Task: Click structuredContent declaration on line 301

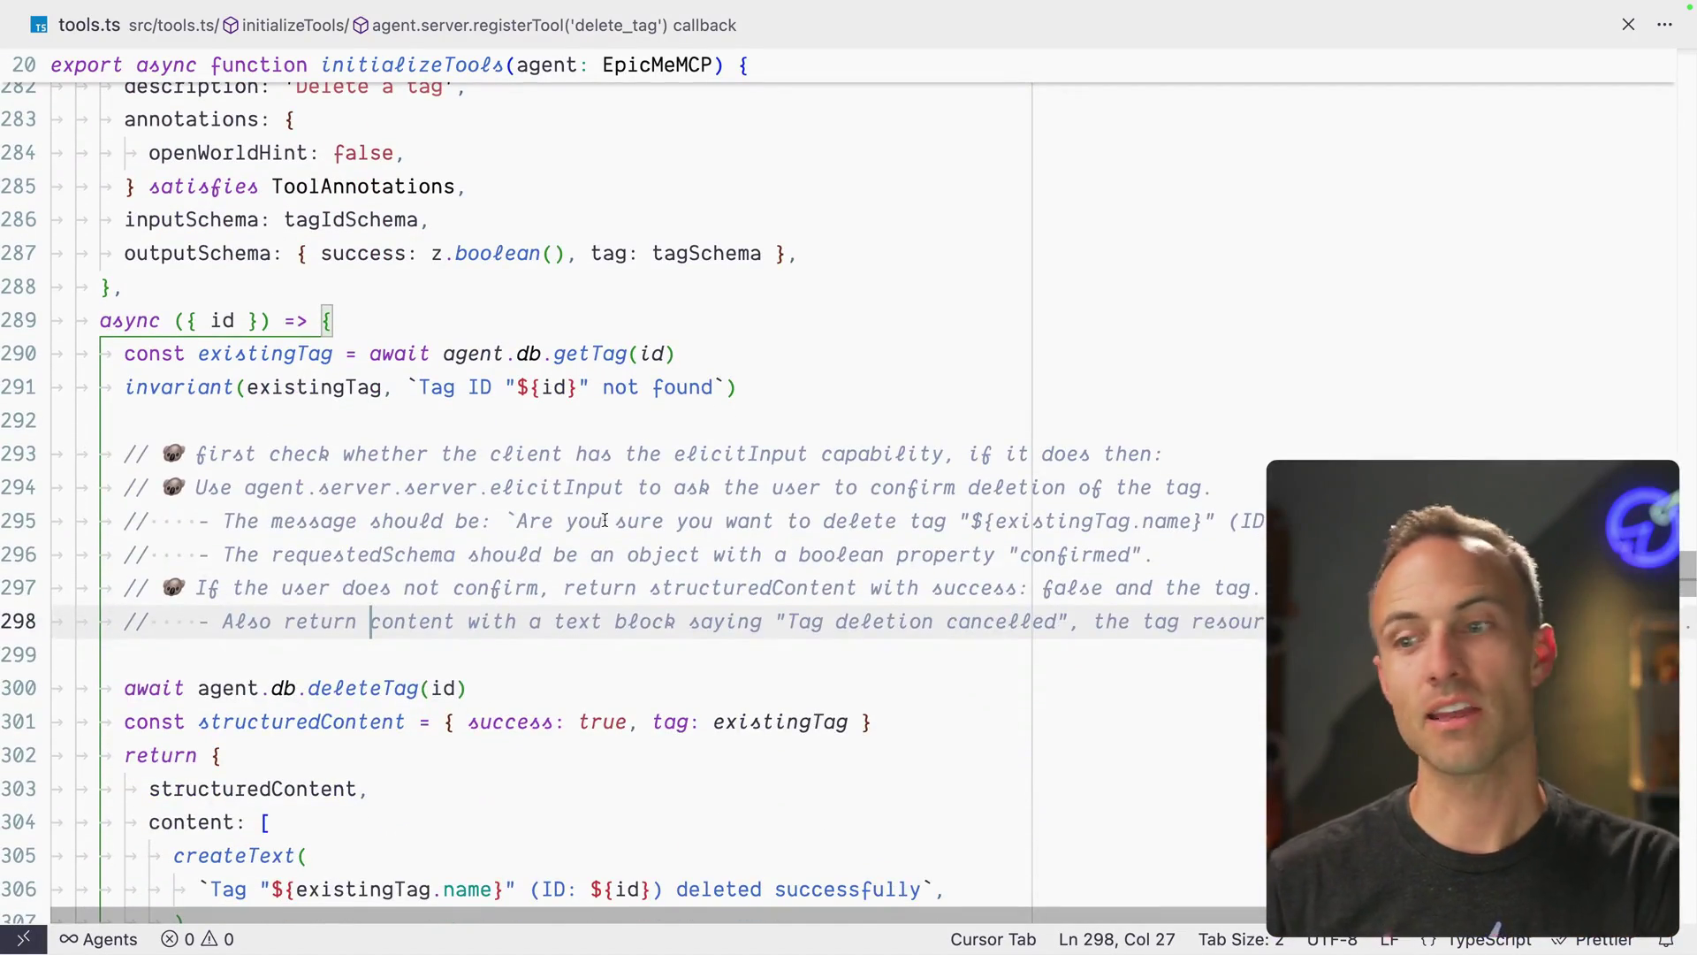Action: point(301,722)
